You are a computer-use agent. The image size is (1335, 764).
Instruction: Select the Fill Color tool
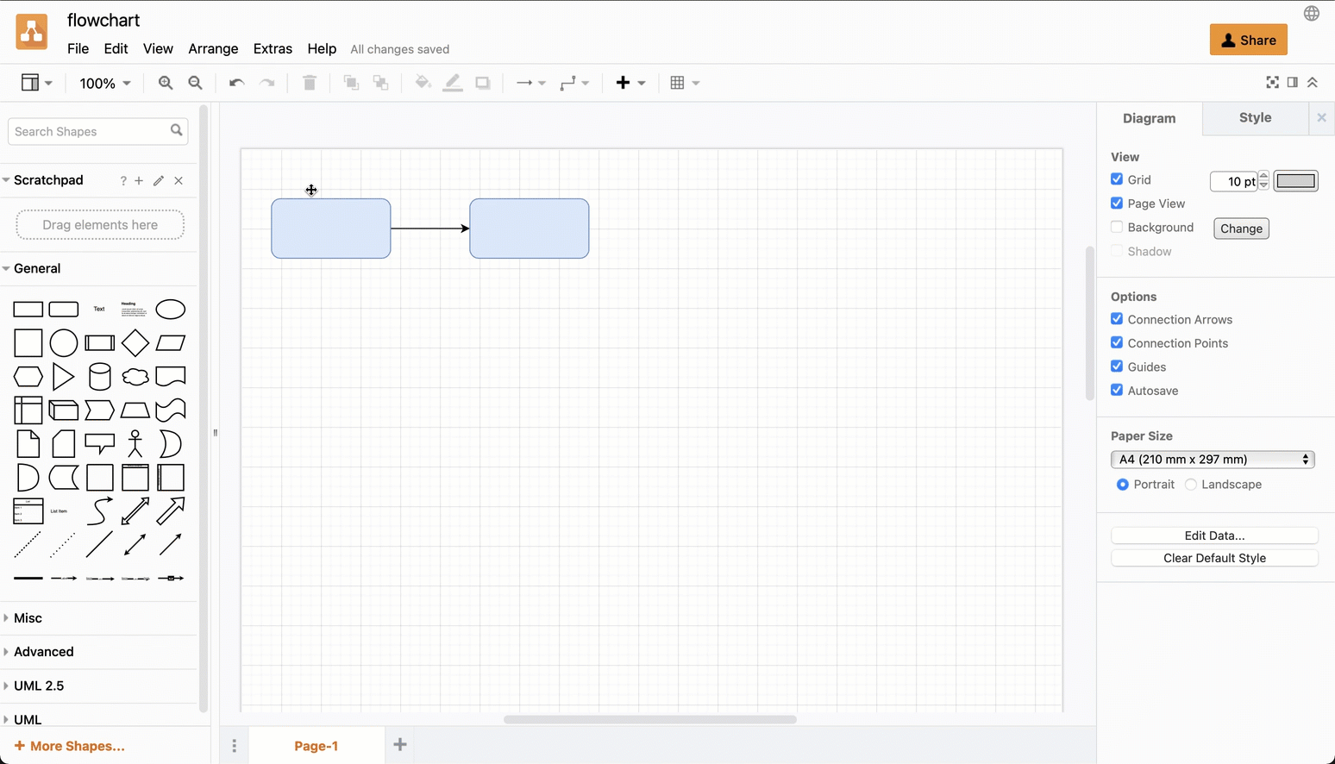pyautogui.click(x=423, y=82)
